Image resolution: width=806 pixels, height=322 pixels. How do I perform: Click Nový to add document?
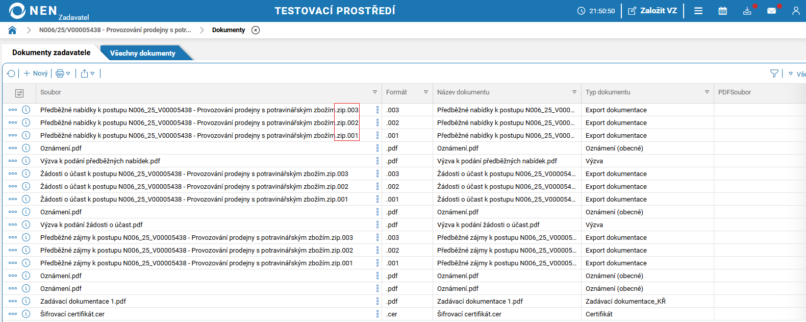(36, 73)
